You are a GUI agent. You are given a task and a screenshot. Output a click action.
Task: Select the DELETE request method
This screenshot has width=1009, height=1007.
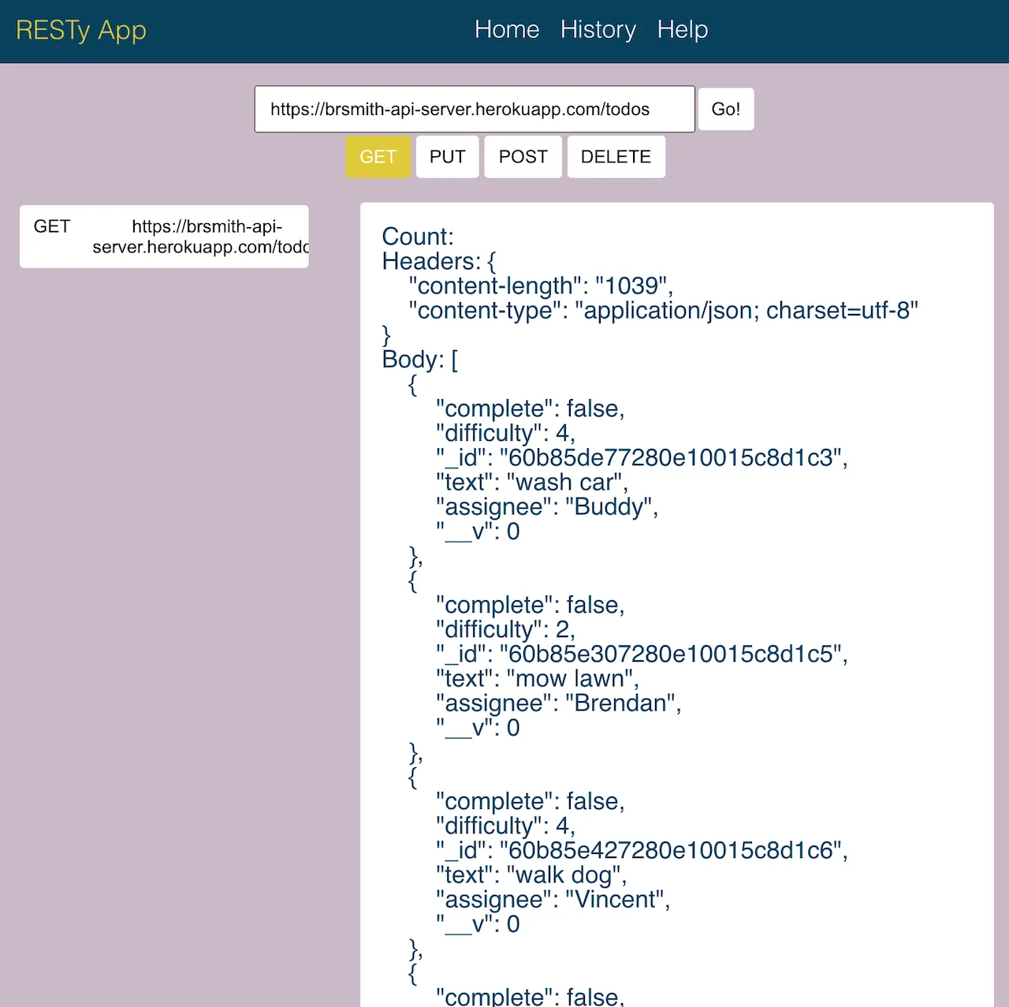pyautogui.click(x=616, y=156)
